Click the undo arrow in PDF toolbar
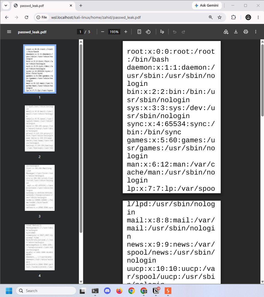This screenshot has height=297, width=264. pyautogui.click(x=175, y=32)
